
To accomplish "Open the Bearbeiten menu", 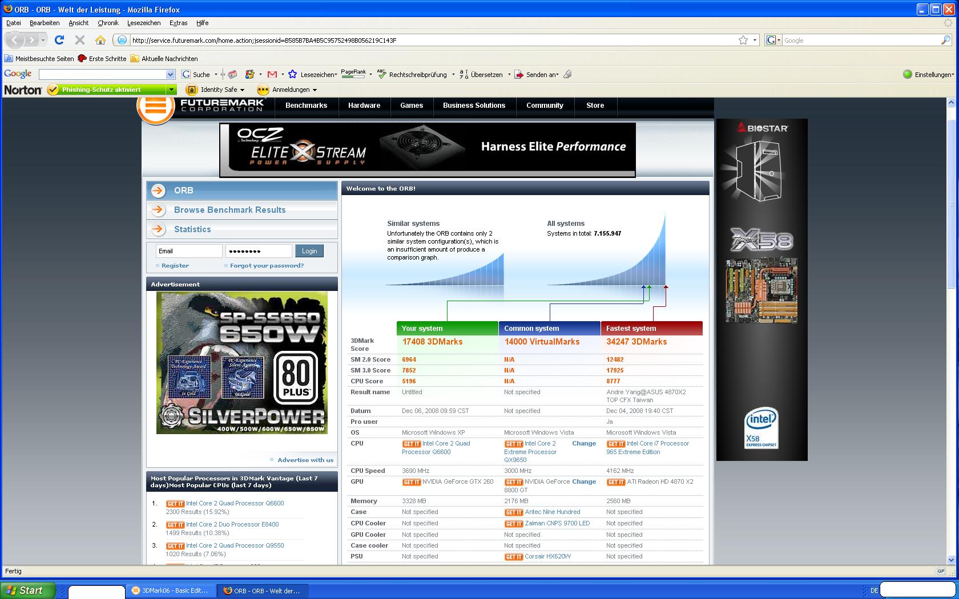I will click(x=45, y=23).
